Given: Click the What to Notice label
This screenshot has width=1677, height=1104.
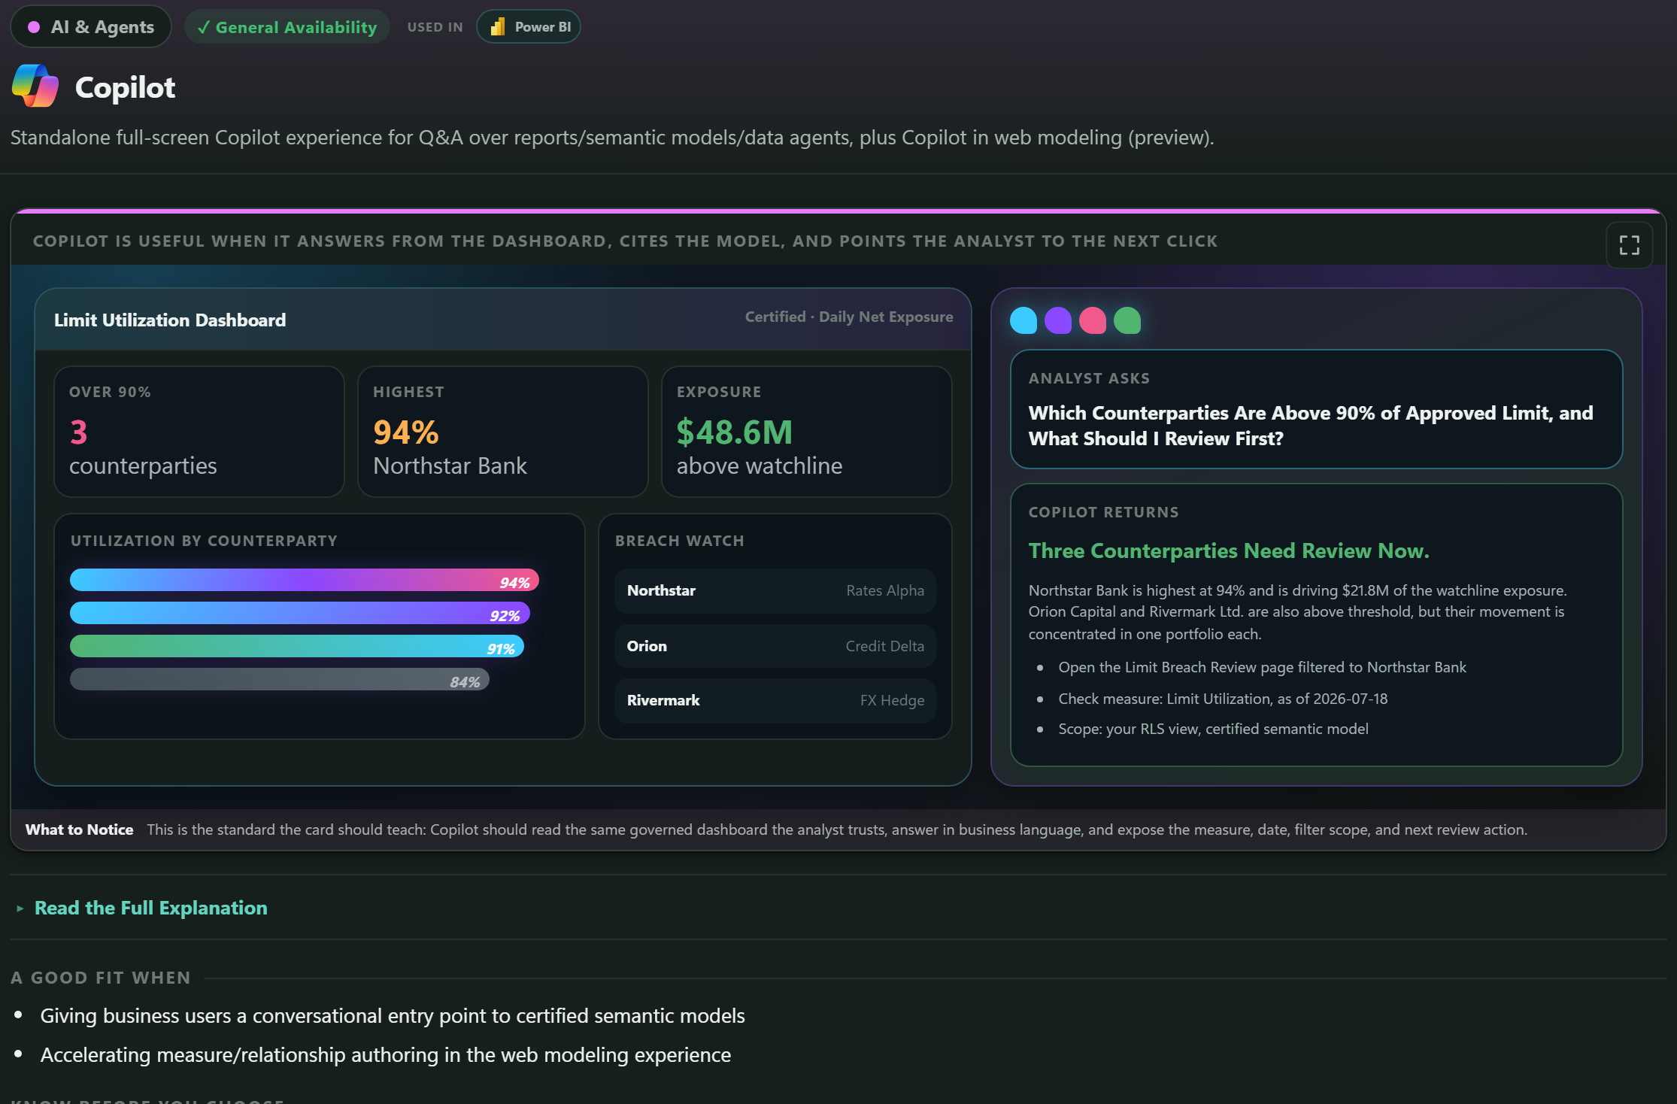Looking at the screenshot, I should 79,830.
